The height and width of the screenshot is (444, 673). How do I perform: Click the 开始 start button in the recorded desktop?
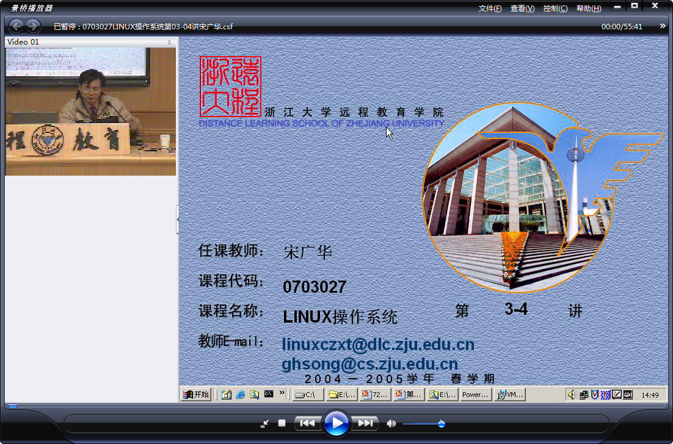(x=195, y=395)
